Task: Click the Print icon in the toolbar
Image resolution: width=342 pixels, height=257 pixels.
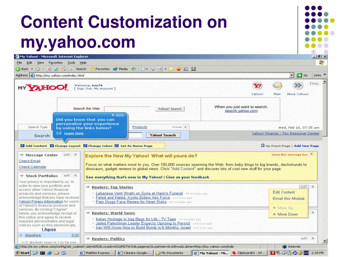Action: point(153,69)
